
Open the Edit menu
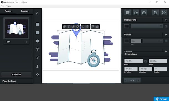2,6
